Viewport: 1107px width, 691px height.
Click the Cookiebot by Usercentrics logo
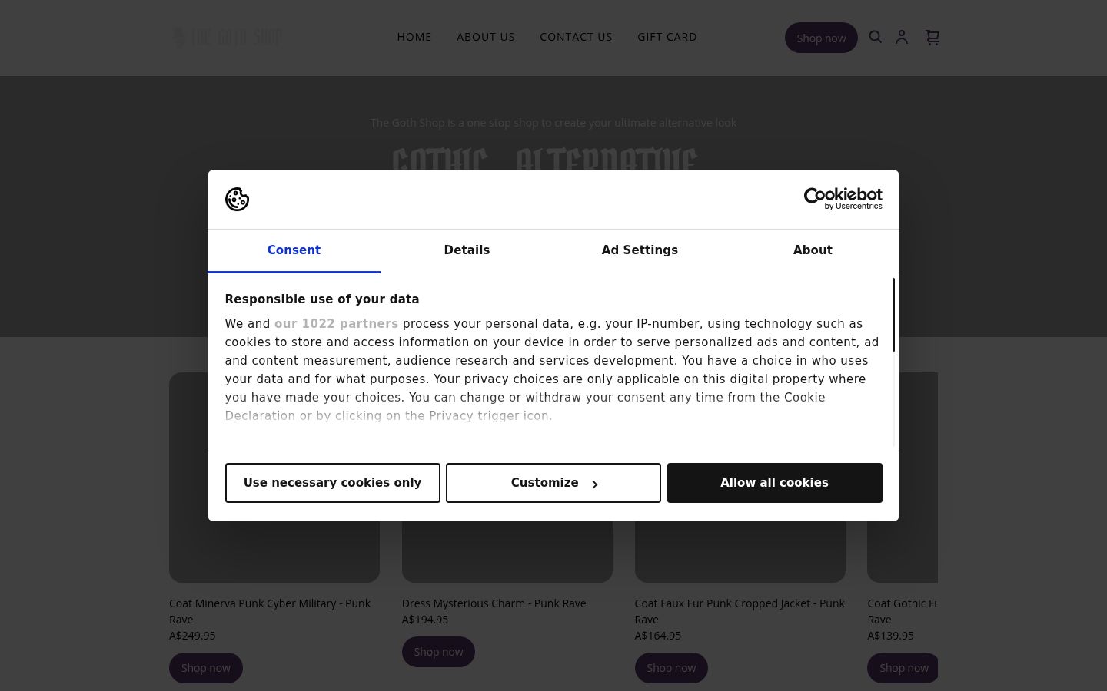tap(843, 199)
